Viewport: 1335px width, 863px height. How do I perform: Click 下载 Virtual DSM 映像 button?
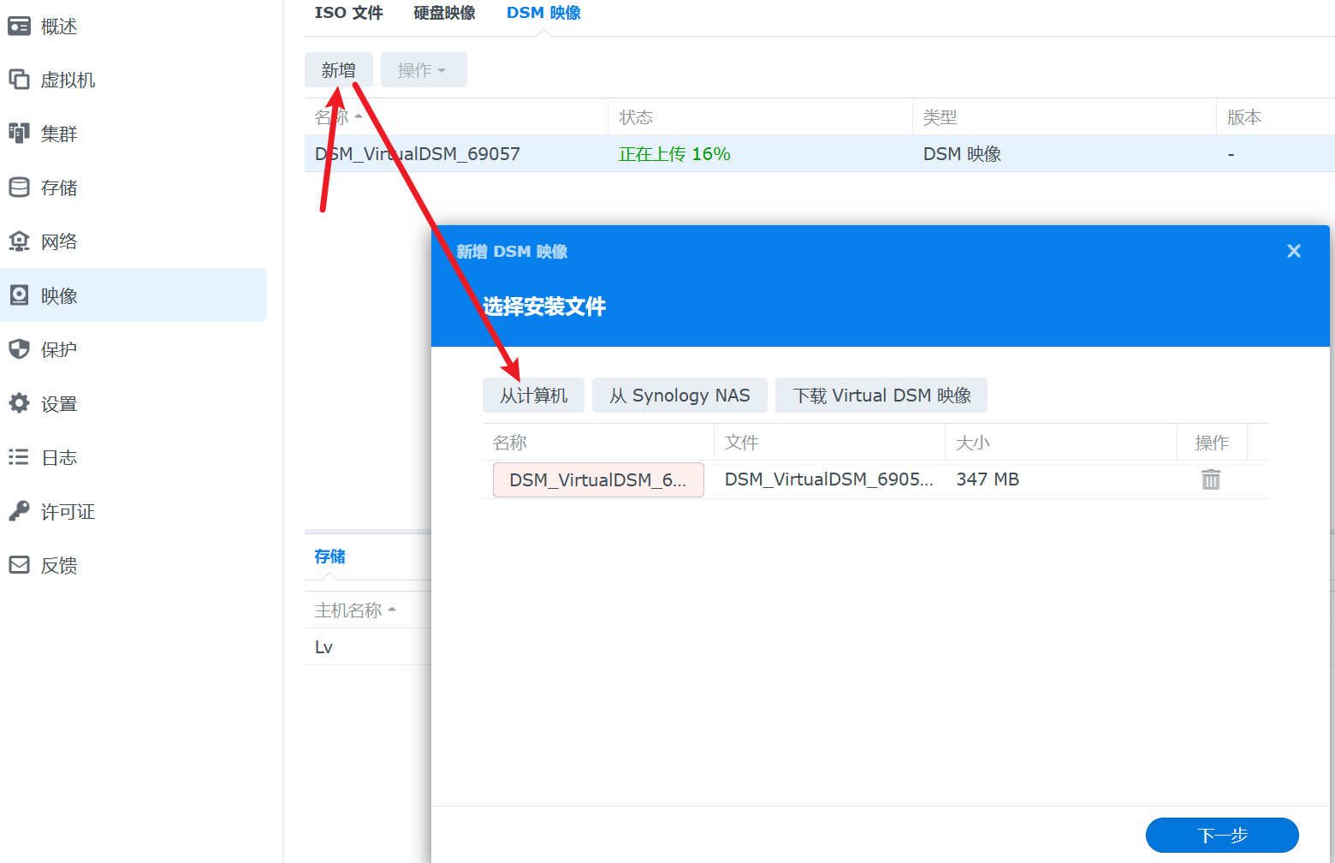881,396
